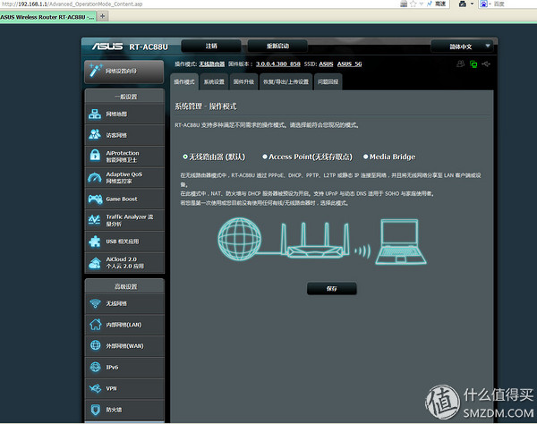This screenshot has width=537, height=424.
Task: Click the green network clients status icon
Action: click(x=473, y=64)
